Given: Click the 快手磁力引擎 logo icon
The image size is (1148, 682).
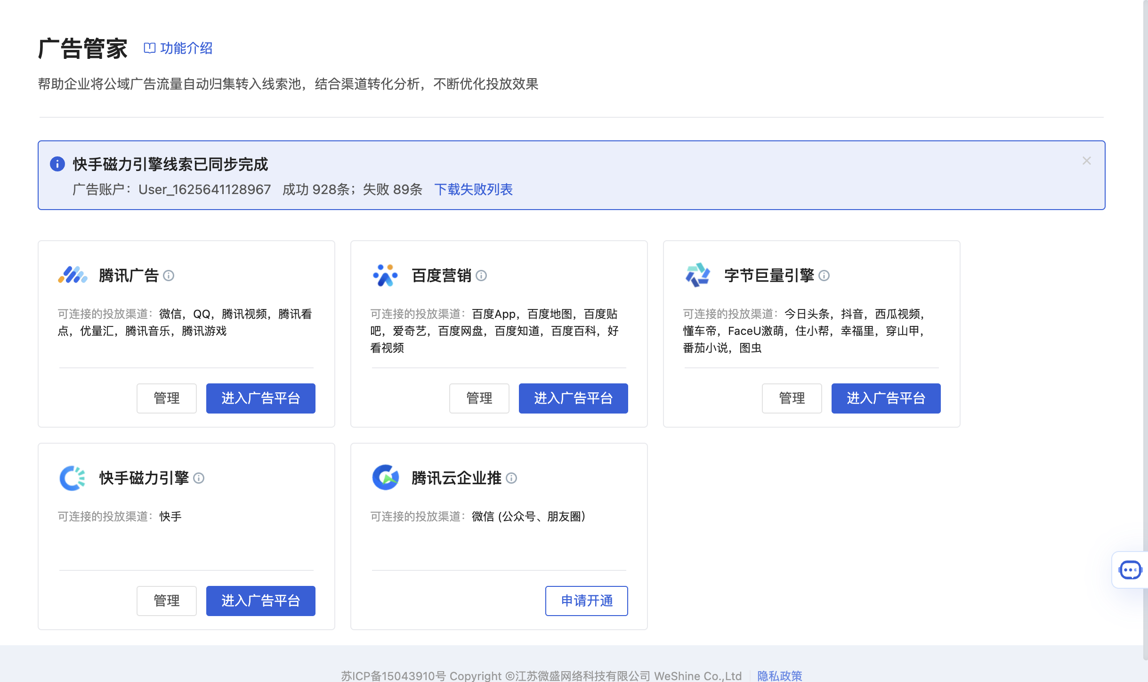Looking at the screenshot, I should 73,478.
